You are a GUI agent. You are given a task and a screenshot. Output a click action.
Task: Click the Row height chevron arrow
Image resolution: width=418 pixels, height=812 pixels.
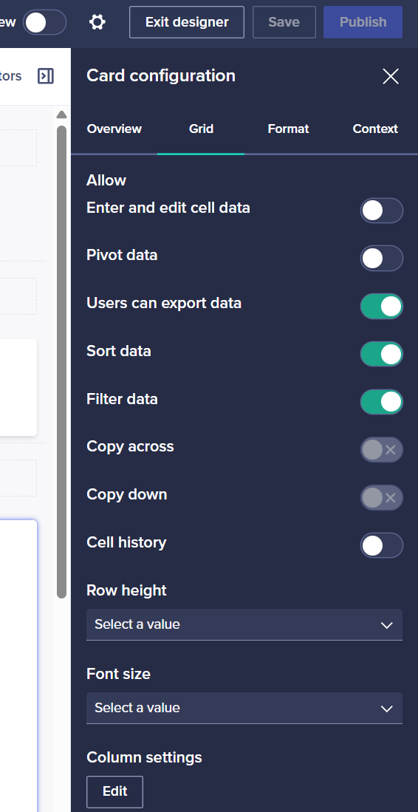click(387, 625)
